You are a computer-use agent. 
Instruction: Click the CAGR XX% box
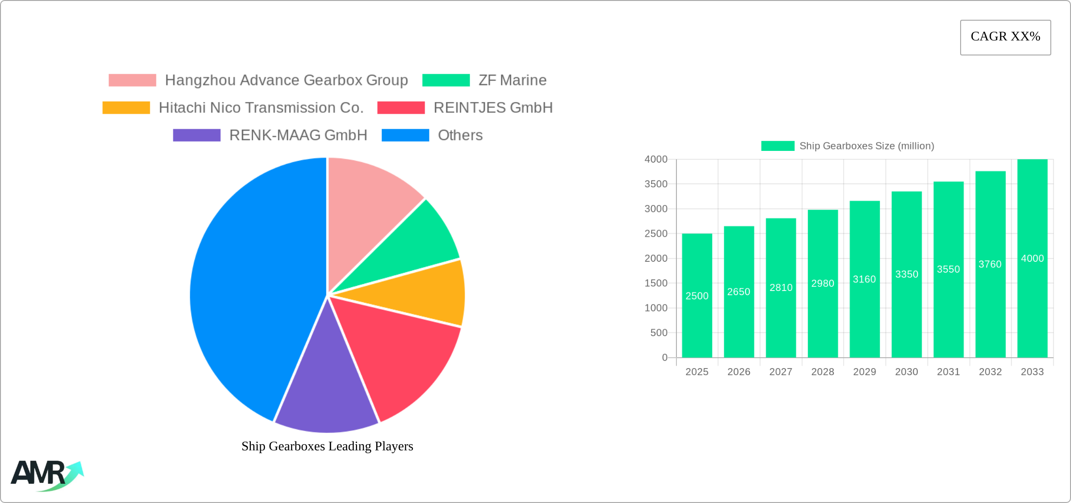[1005, 37]
